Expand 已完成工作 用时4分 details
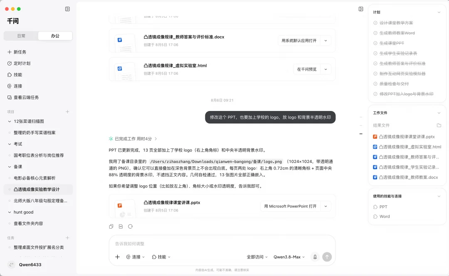Viewport: 449px width, 276px height. pyautogui.click(x=133, y=138)
